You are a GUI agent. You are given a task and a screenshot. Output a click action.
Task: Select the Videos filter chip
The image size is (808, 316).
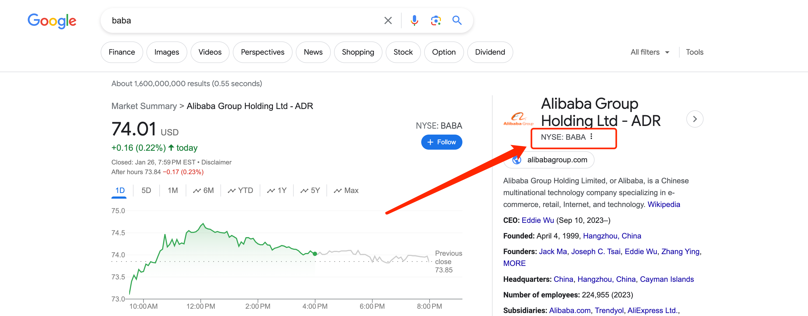(x=210, y=52)
